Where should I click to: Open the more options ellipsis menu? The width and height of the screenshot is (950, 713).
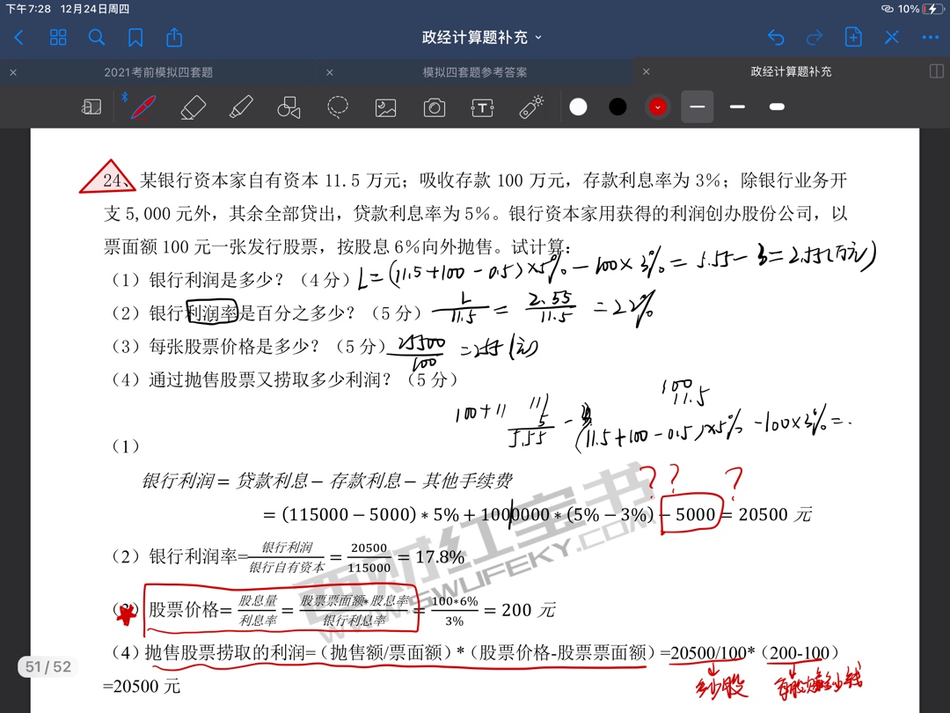pos(930,38)
